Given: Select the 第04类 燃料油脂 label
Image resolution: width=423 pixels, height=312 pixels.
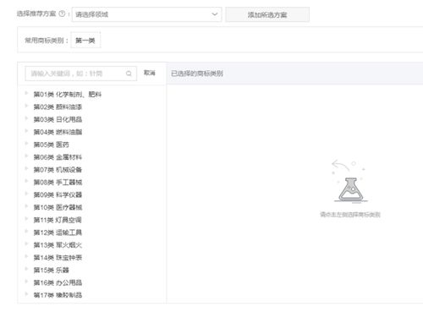Looking at the screenshot, I should point(58,132).
